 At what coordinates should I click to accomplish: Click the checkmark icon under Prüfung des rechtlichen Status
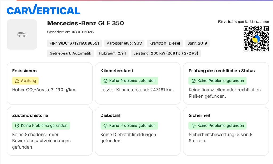pos(194,81)
